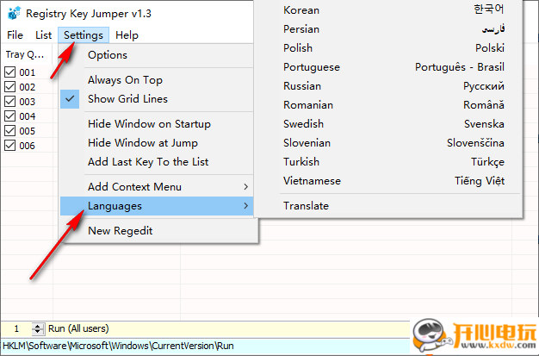
Task: Enable Always On Top
Action: 125,79
